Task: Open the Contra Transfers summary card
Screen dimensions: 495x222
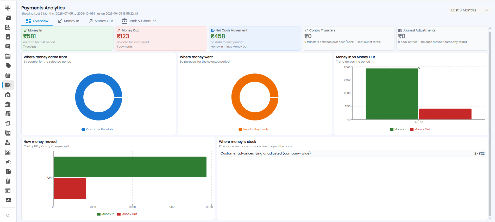Action: pyautogui.click(x=349, y=38)
